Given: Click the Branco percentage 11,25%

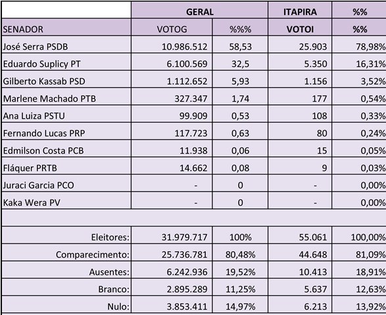Looking at the screenshot, I should (x=240, y=287).
